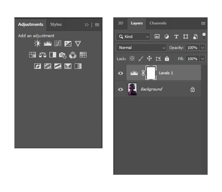Open the Normal blend mode dropdown
This screenshot has width=222, height=192.
pyautogui.click(x=141, y=48)
